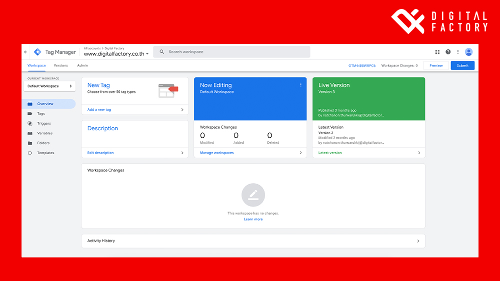Click the Learn more link
Viewport: 500px width, 281px height.
(x=253, y=219)
